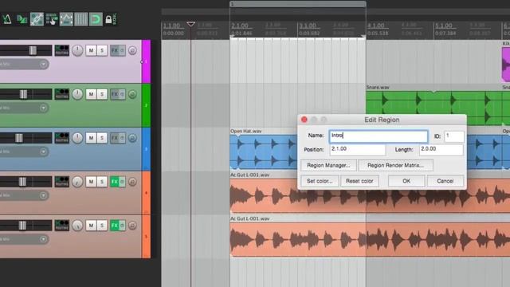Solo magenta track 1 with the S button
Viewport: 510px width, 287px height.
coord(102,50)
